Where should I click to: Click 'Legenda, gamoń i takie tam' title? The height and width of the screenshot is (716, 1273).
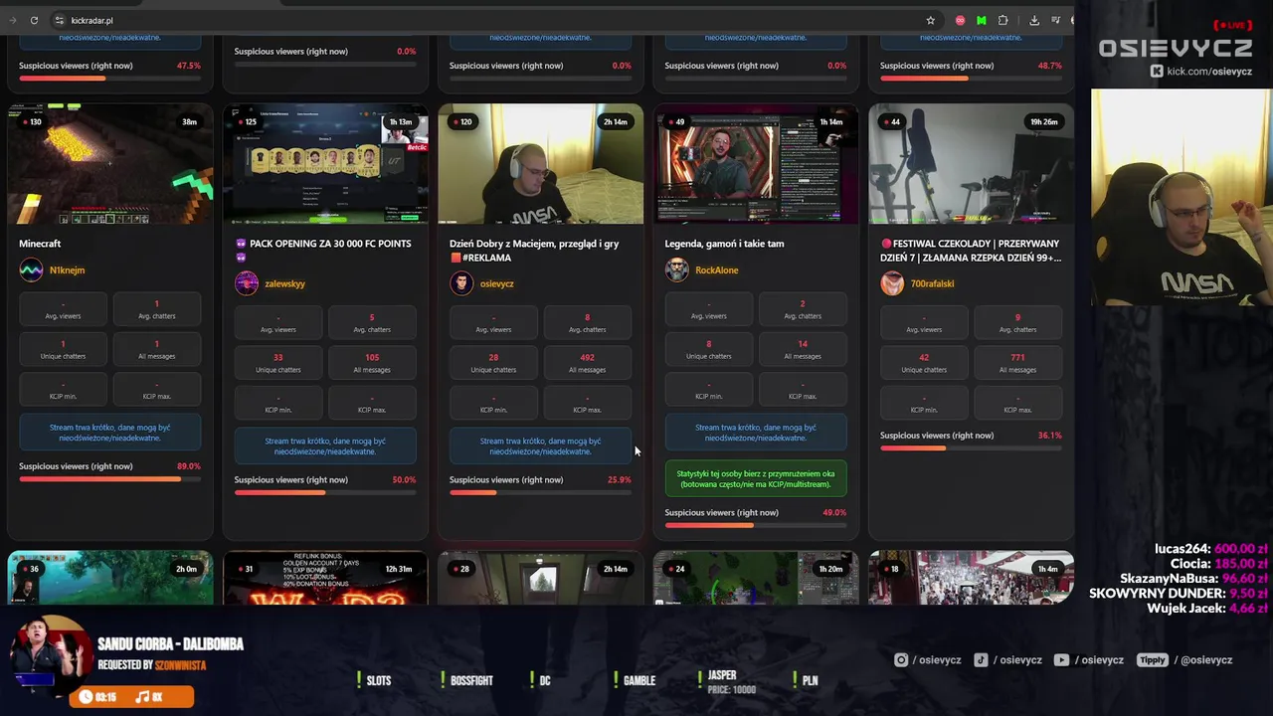[x=724, y=244]
